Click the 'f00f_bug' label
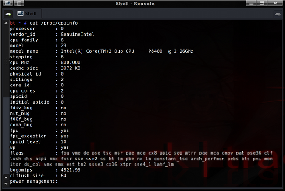The height and width of the screenshot is (191, 285). click(x=21, y=119)
